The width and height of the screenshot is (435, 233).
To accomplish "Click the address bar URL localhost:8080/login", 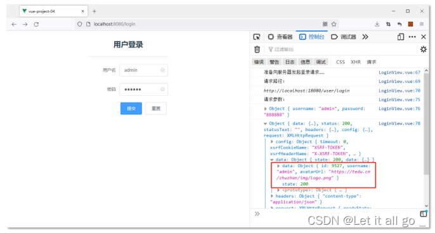I will coord(115,24).
